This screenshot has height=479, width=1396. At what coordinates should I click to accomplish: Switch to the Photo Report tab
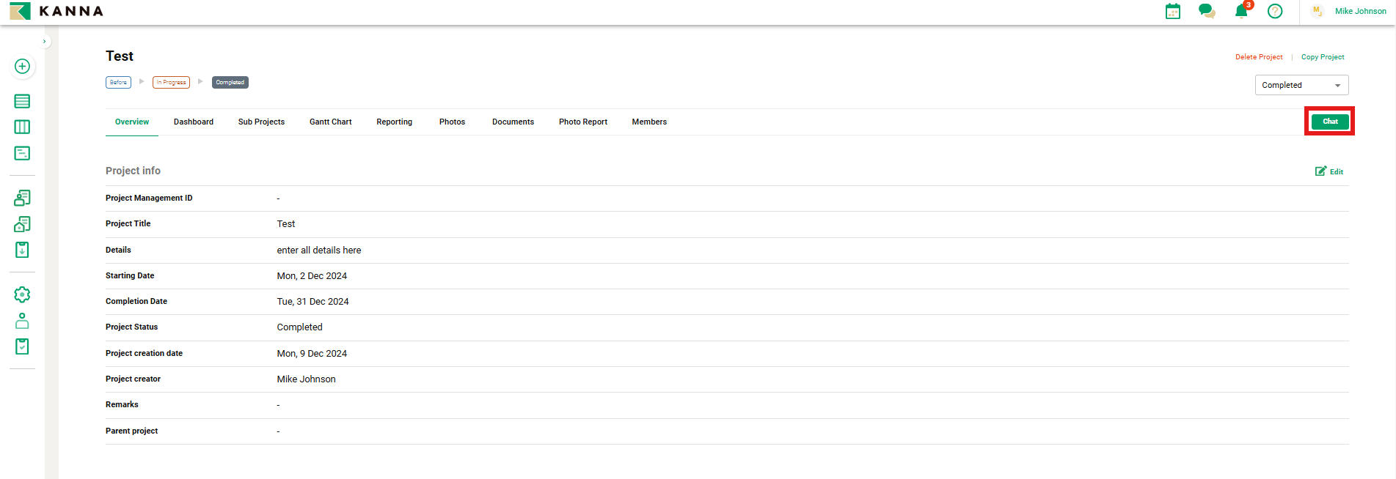[x=582, y=122]
